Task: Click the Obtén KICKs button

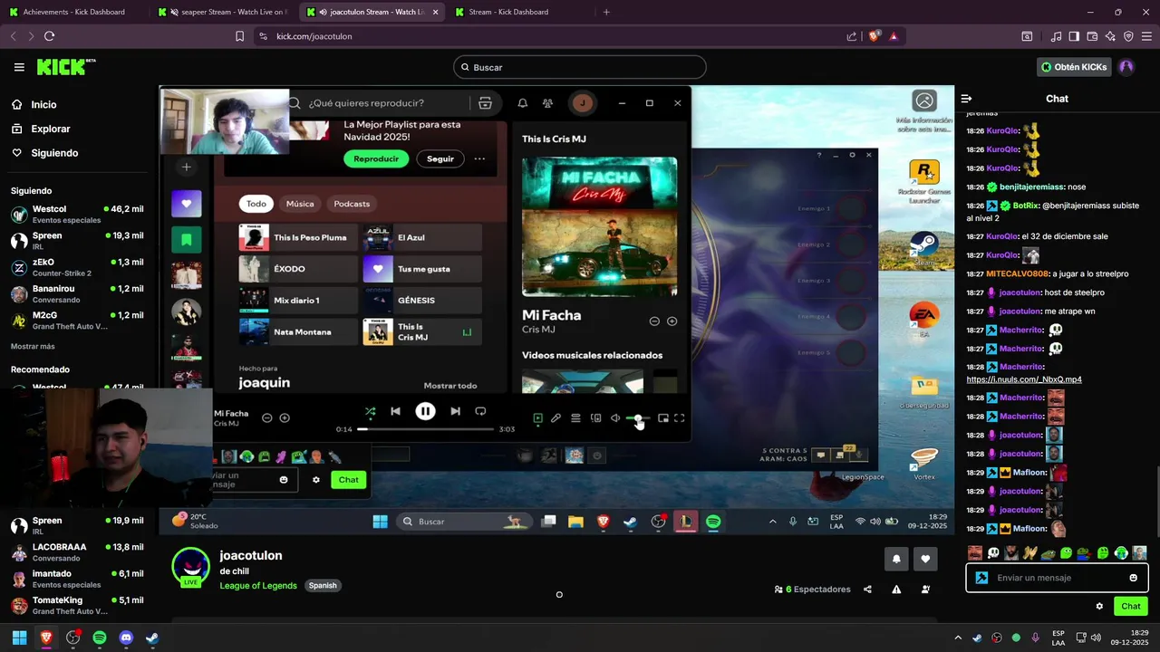Action: click(1074, 67)
